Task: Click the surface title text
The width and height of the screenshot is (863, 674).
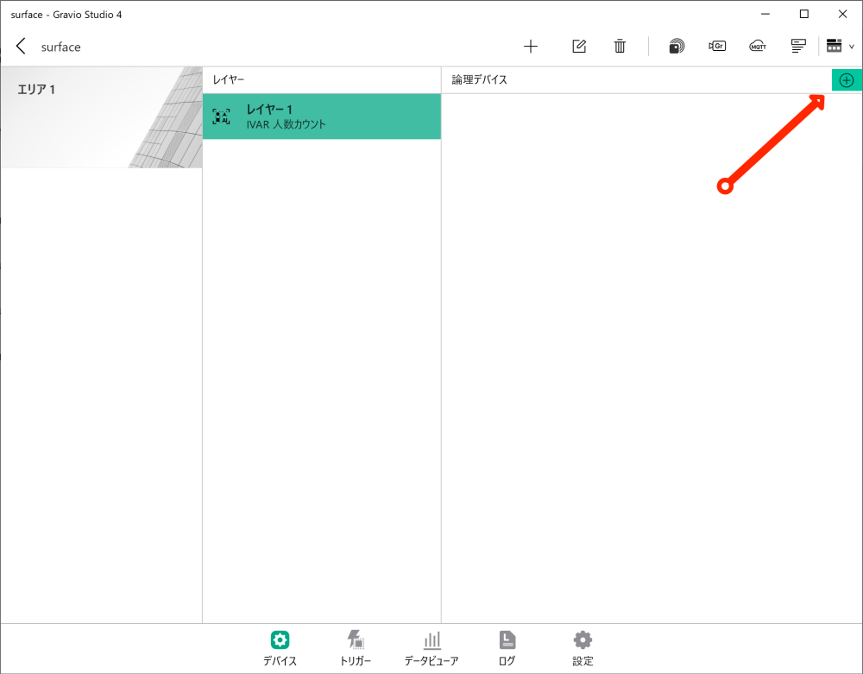Action: tap(61, 47)
